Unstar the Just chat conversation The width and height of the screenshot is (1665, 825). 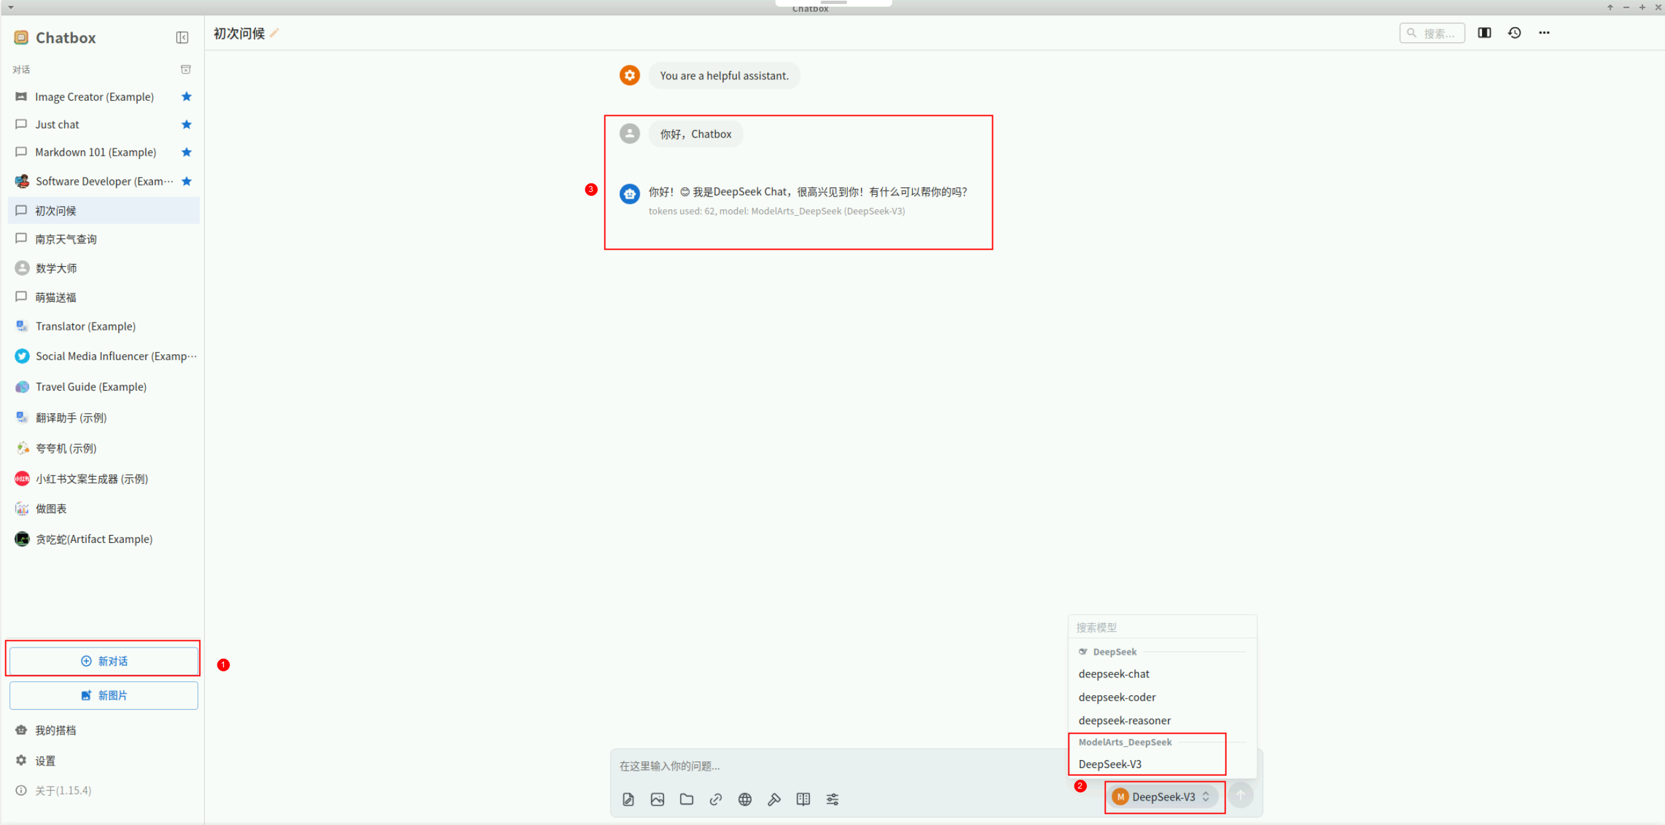point(186,124)
